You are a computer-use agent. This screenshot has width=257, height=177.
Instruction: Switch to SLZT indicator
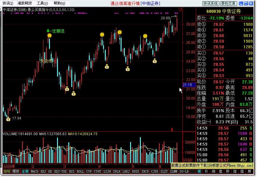coord(164,171)
